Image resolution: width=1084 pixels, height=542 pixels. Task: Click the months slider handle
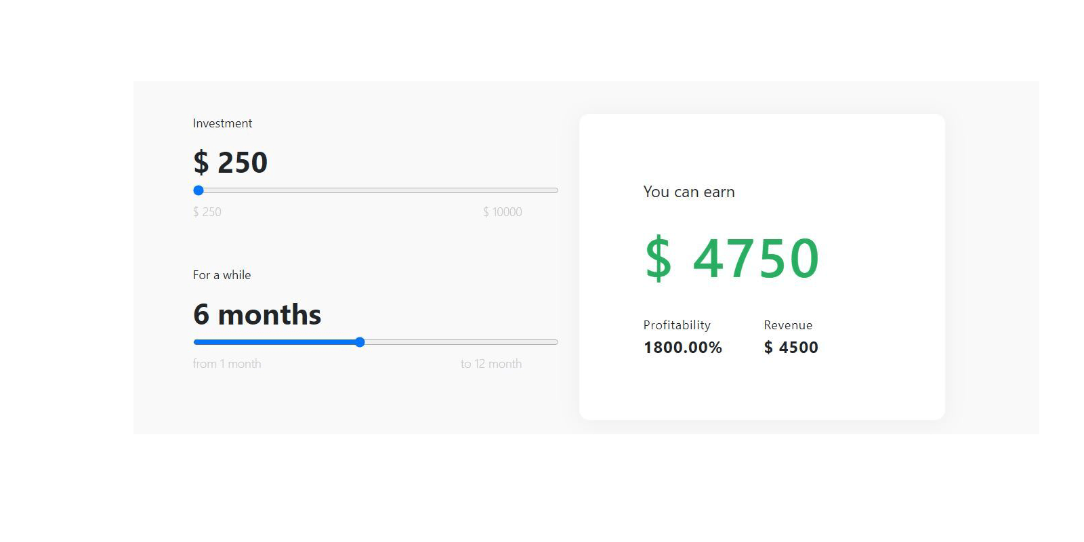[360, 342]
